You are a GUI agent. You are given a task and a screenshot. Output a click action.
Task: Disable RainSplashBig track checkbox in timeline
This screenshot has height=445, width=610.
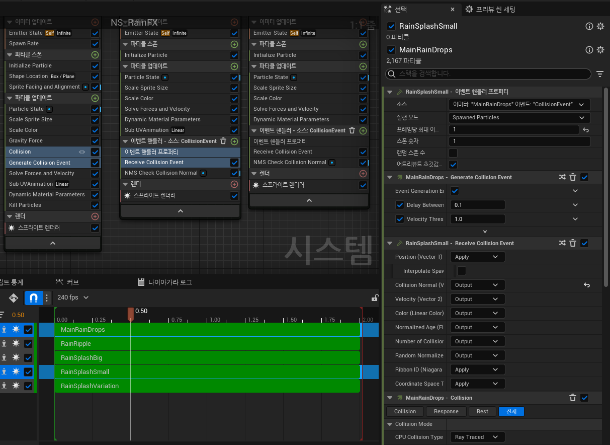pos(28,358)
